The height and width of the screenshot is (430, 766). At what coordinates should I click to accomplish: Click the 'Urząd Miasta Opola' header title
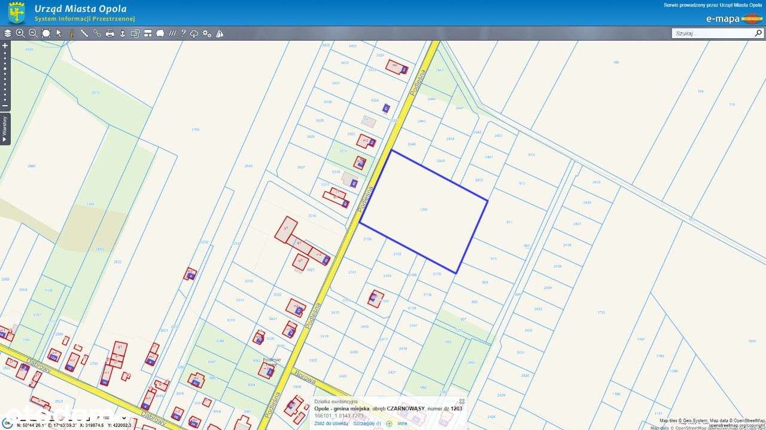[x=80, y=8]
